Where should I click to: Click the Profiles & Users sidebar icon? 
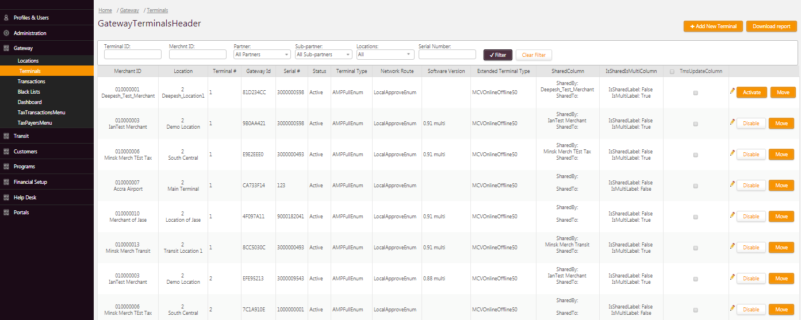pos(6,18)
